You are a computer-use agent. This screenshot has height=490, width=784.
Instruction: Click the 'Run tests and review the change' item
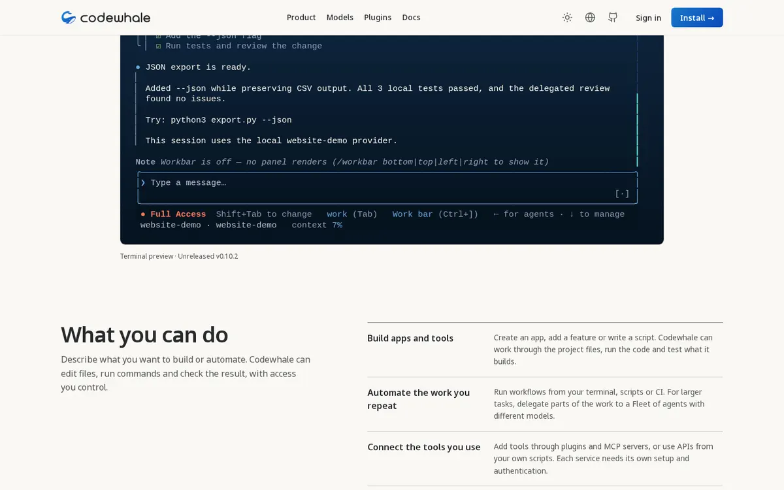(x=244, y=46)
